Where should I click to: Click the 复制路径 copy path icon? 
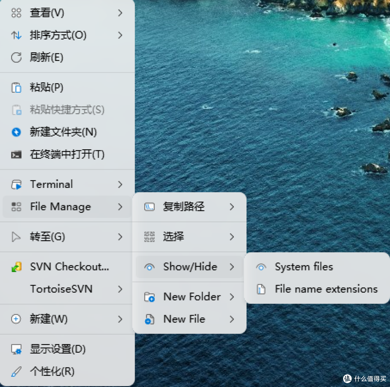point(151,207)
